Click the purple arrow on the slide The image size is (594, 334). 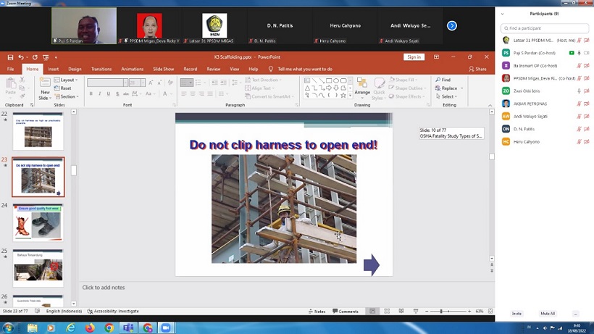(x=371, y=264)
